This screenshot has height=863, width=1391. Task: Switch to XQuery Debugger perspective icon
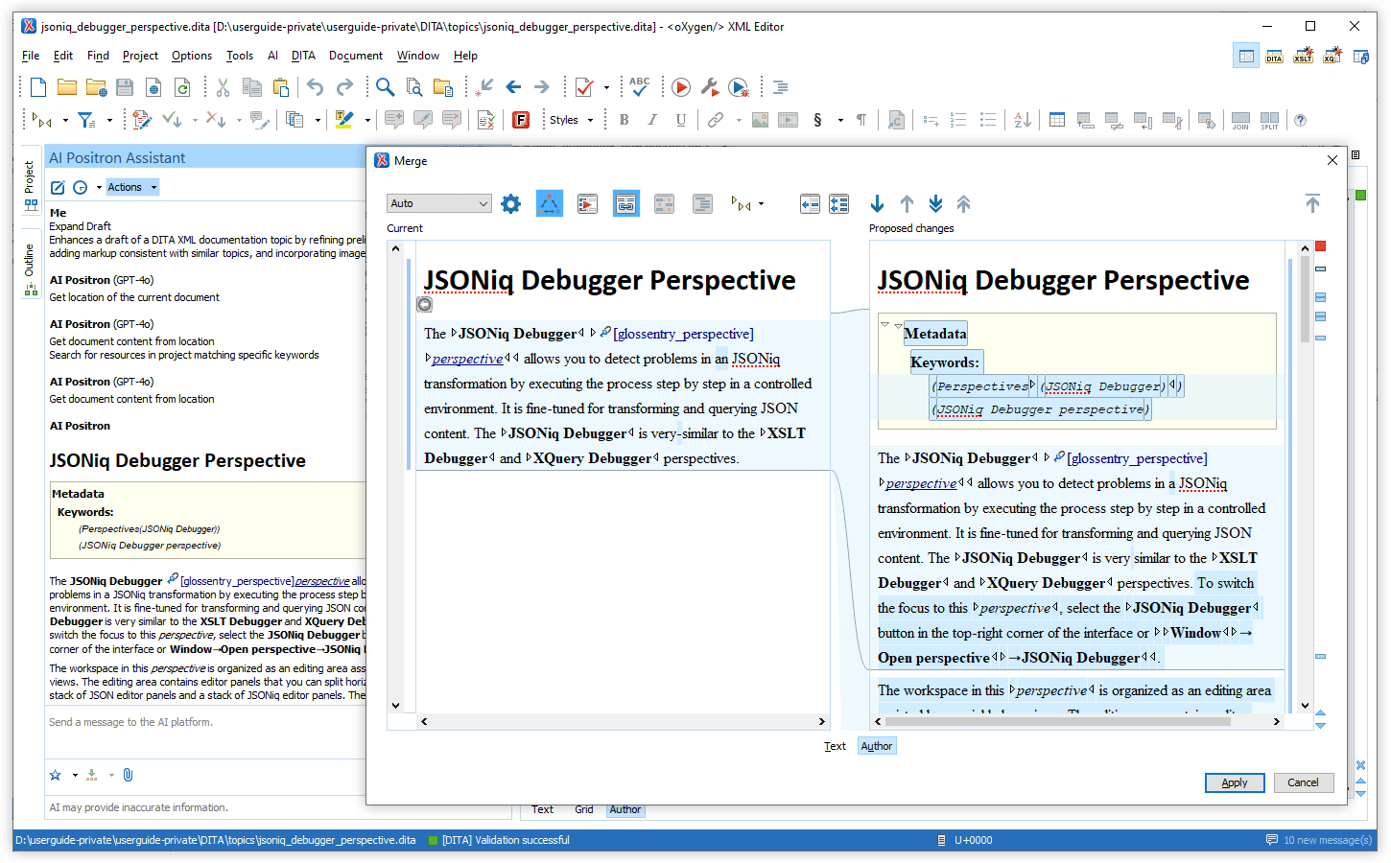tap(1332, 57)
